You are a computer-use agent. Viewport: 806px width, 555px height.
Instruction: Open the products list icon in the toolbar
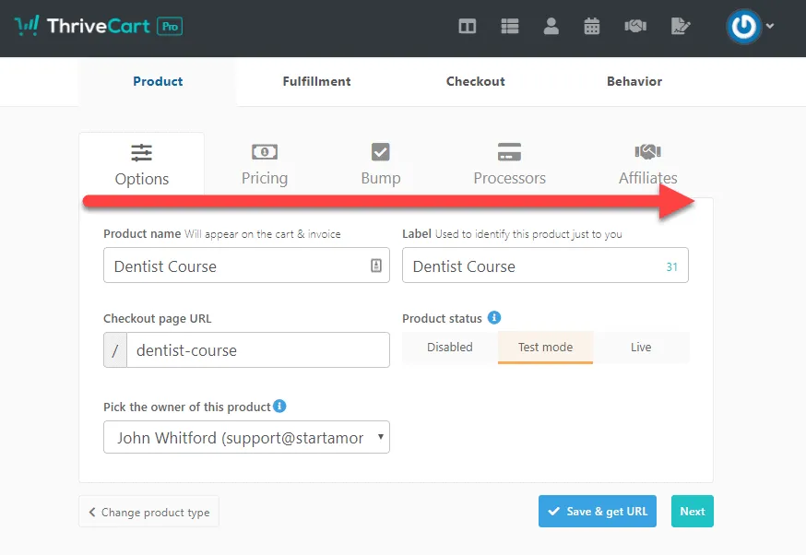tap(509, 26)
